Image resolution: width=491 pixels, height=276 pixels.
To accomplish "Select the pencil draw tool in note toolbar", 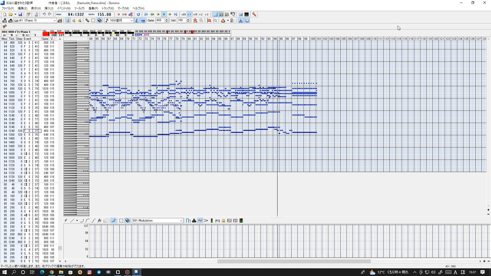I will click(87, 20).
